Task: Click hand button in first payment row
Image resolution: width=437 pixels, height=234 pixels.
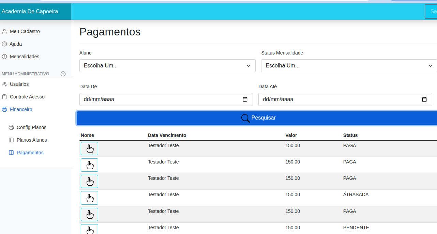Action: click(89, 149)
